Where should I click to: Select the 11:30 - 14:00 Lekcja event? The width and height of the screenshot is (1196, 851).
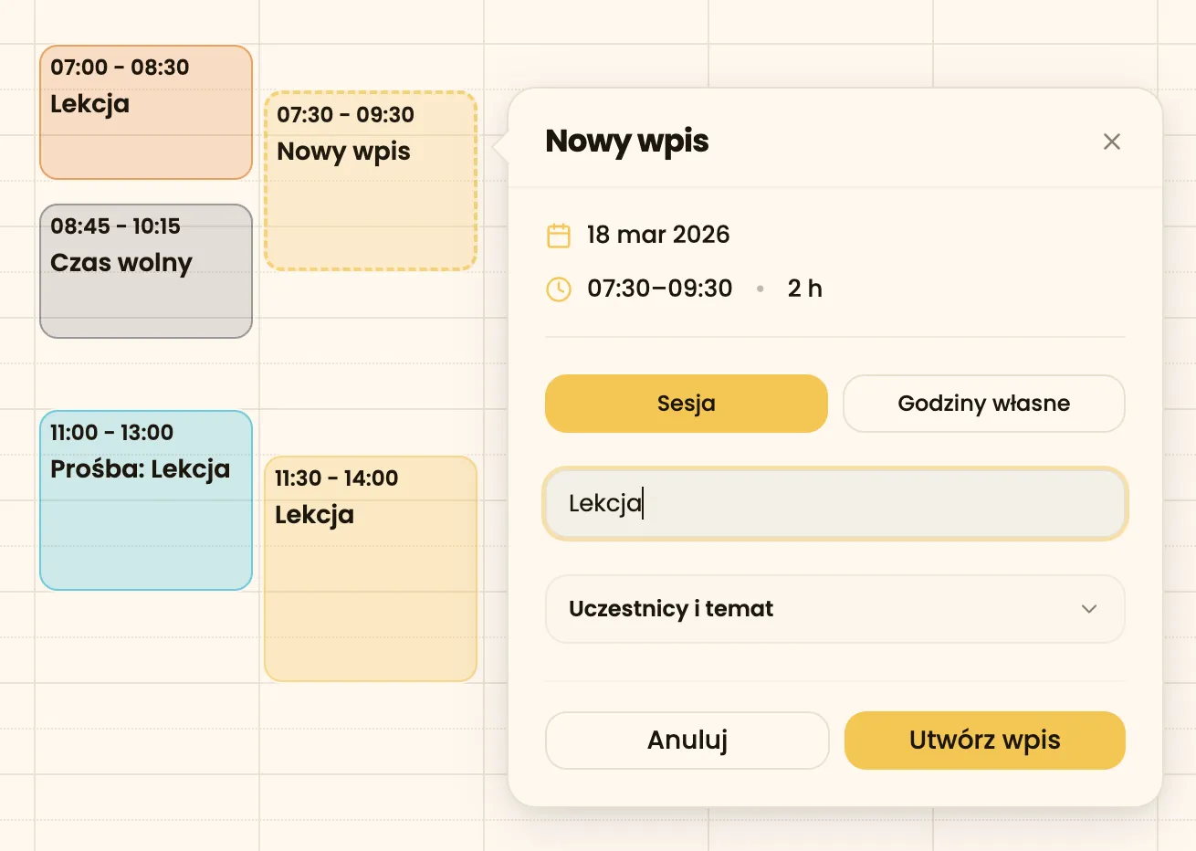tap(371, 569)
